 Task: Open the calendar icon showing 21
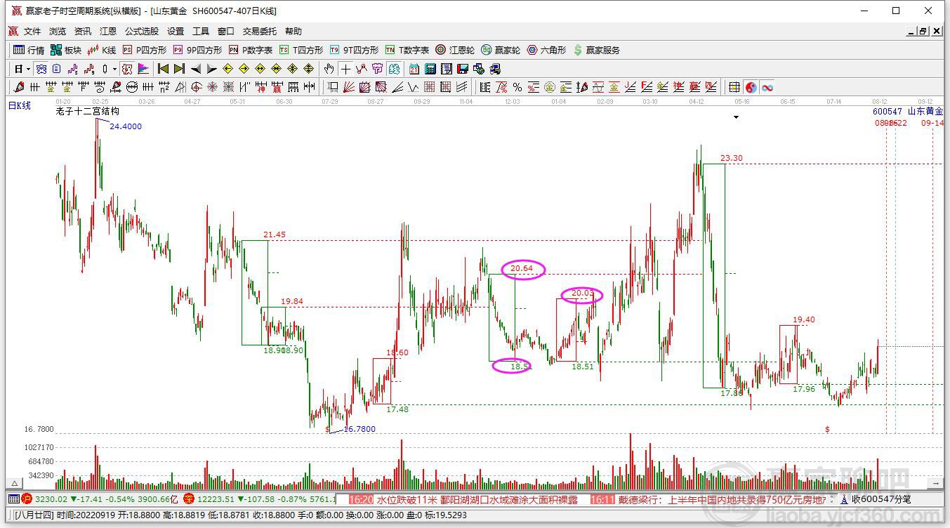point(414,69)
